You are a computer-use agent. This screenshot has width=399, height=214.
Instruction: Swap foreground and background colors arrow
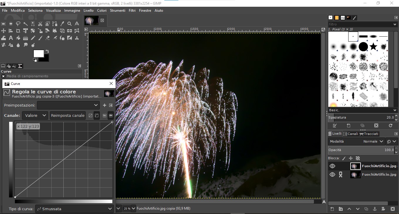point(47,51)
